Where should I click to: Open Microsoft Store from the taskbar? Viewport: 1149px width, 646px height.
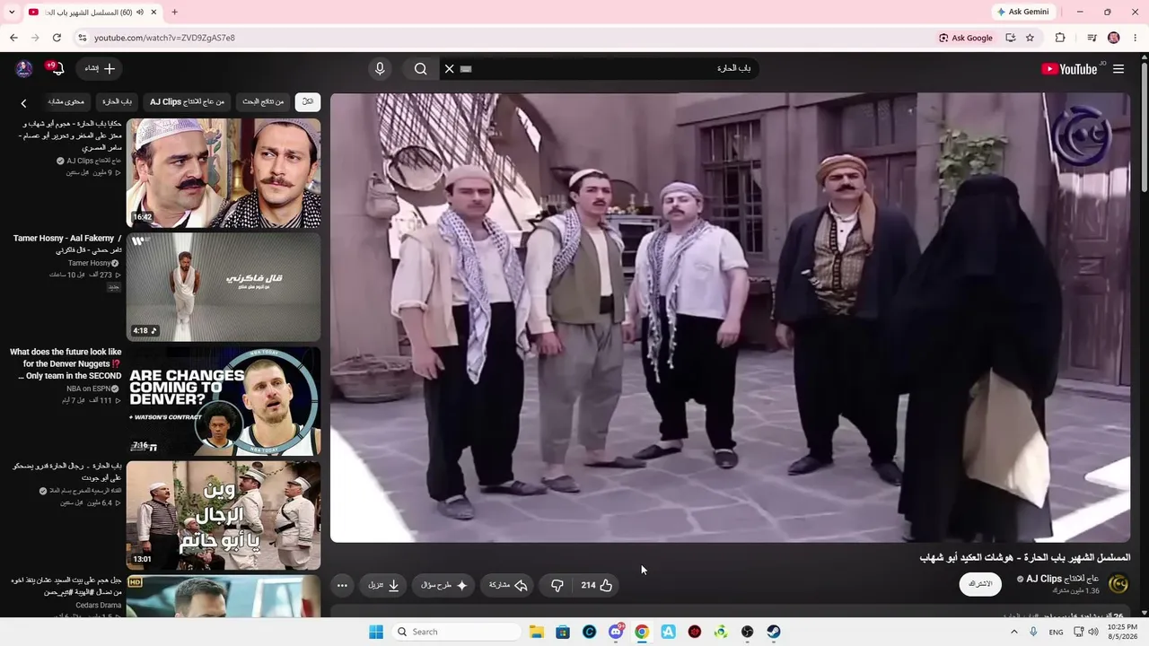pos(563,632)
